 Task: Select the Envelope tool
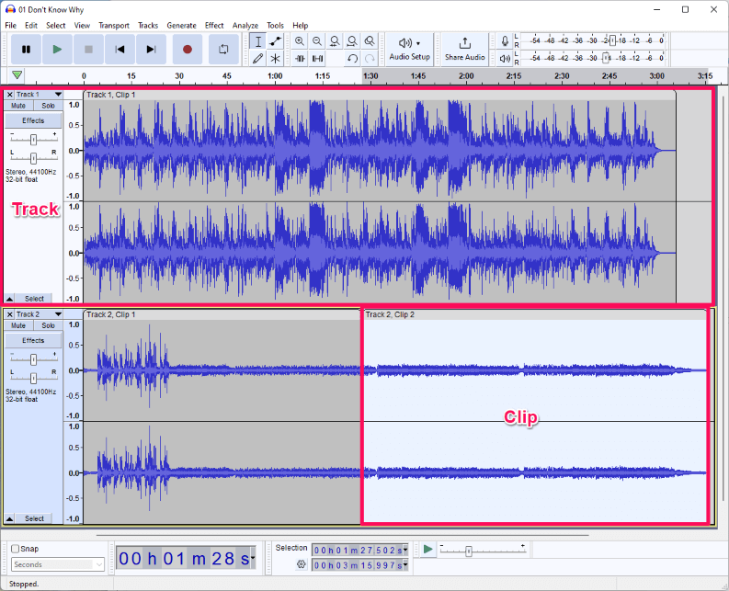275,41
